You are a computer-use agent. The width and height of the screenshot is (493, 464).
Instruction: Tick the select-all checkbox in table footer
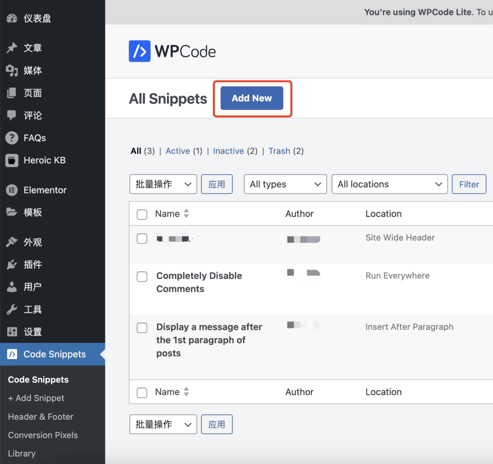142,392
